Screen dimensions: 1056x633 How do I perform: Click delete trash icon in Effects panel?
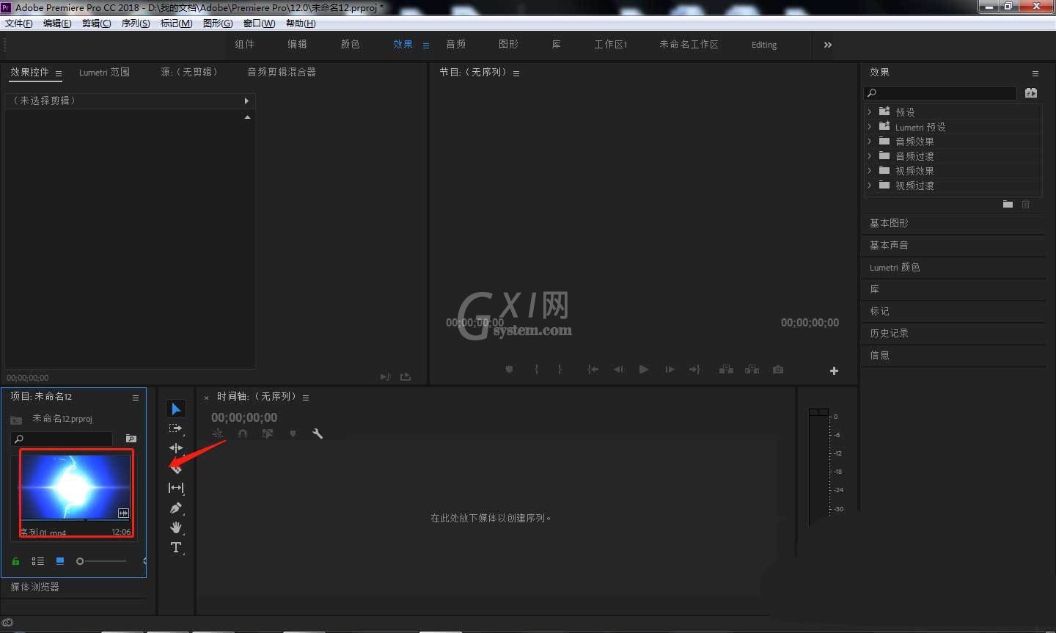click(1025, 204)
